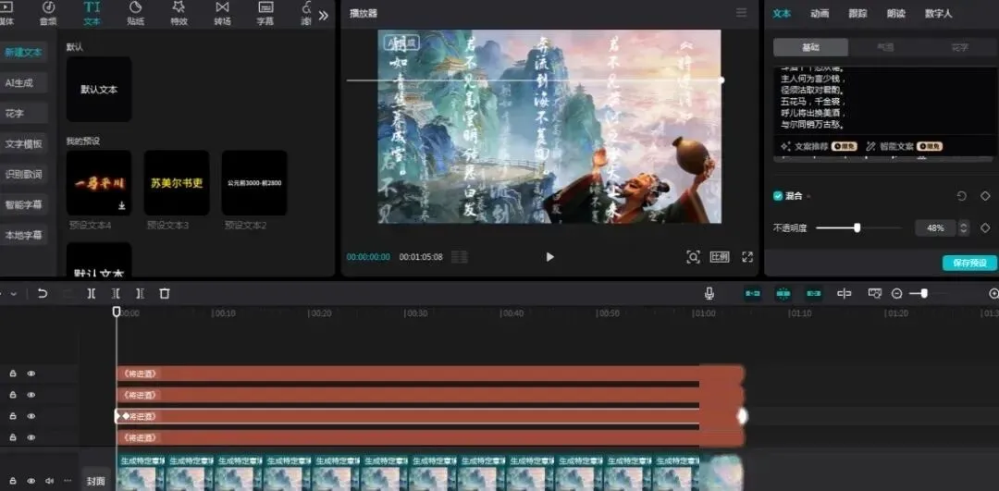Hide the selected 《将进酒》 text track
Screen dimensions: 999x491
[31, 416]
